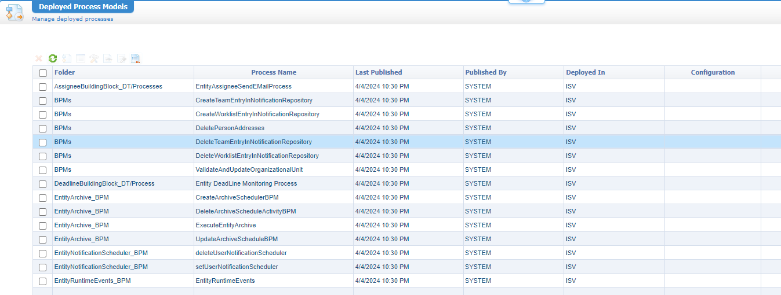Select the ExecuteEntityArchive process name

tap(226, 225)
